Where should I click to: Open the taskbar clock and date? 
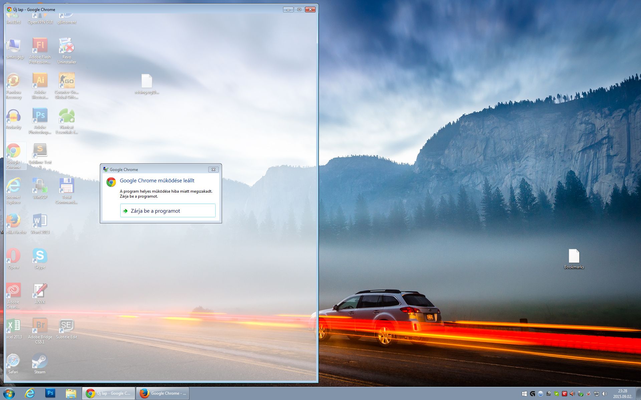coord(622,393)
